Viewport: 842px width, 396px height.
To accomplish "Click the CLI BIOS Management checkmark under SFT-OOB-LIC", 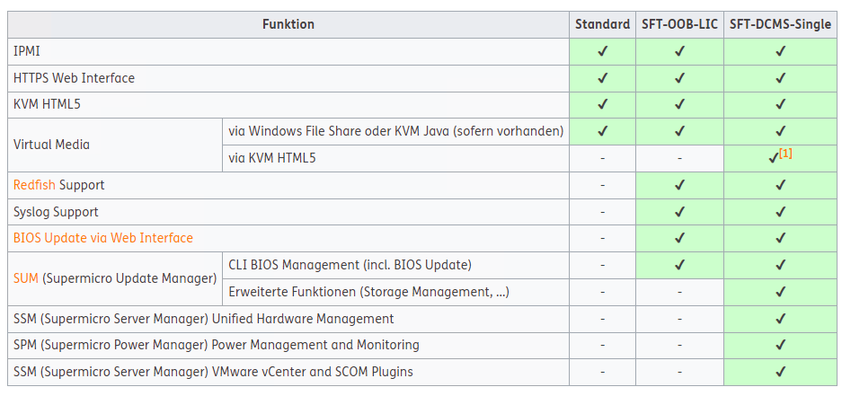I will (x=679, y=265).
